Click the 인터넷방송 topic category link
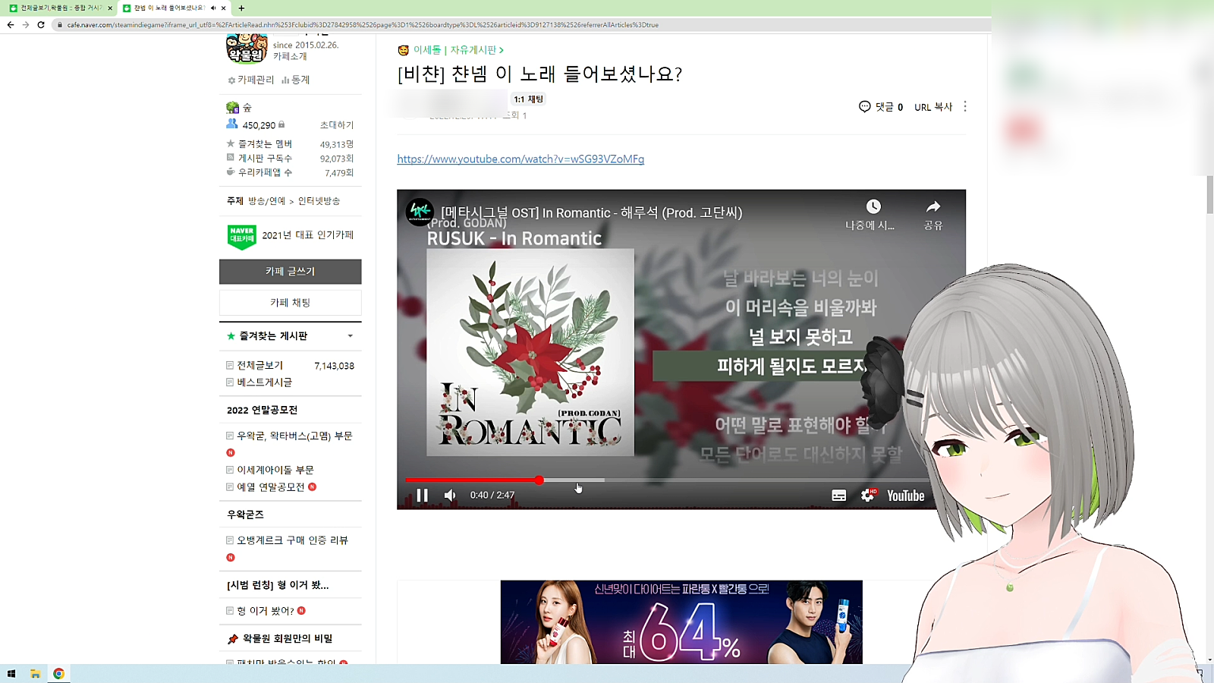Image resolution: width=1214 pixels, height=683 pixels. tap(319, 201)
